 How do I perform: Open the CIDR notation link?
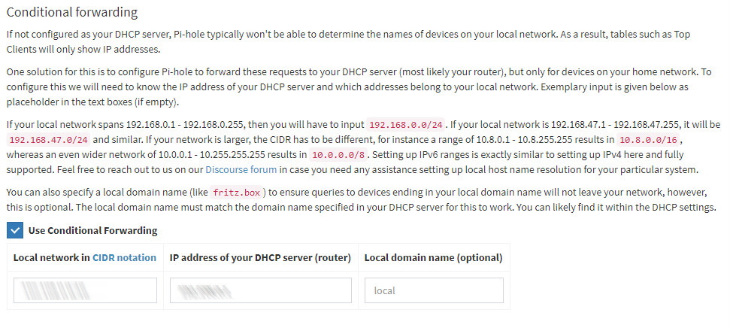coord(124,257)
